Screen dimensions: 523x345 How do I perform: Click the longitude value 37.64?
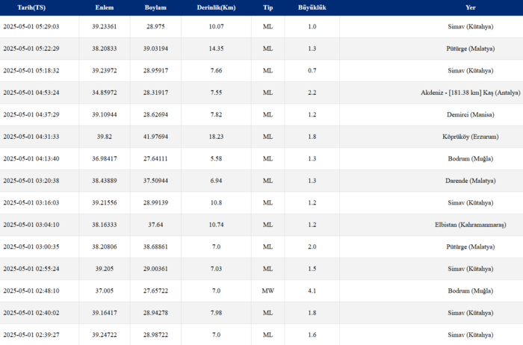coord(155,225)
